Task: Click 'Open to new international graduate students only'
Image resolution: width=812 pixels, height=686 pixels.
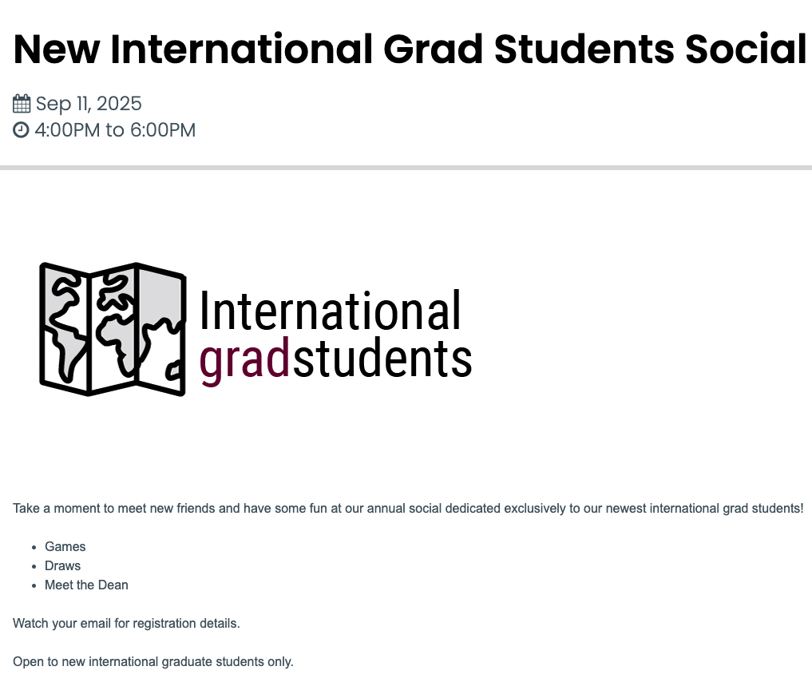Action: coord(153,662)
